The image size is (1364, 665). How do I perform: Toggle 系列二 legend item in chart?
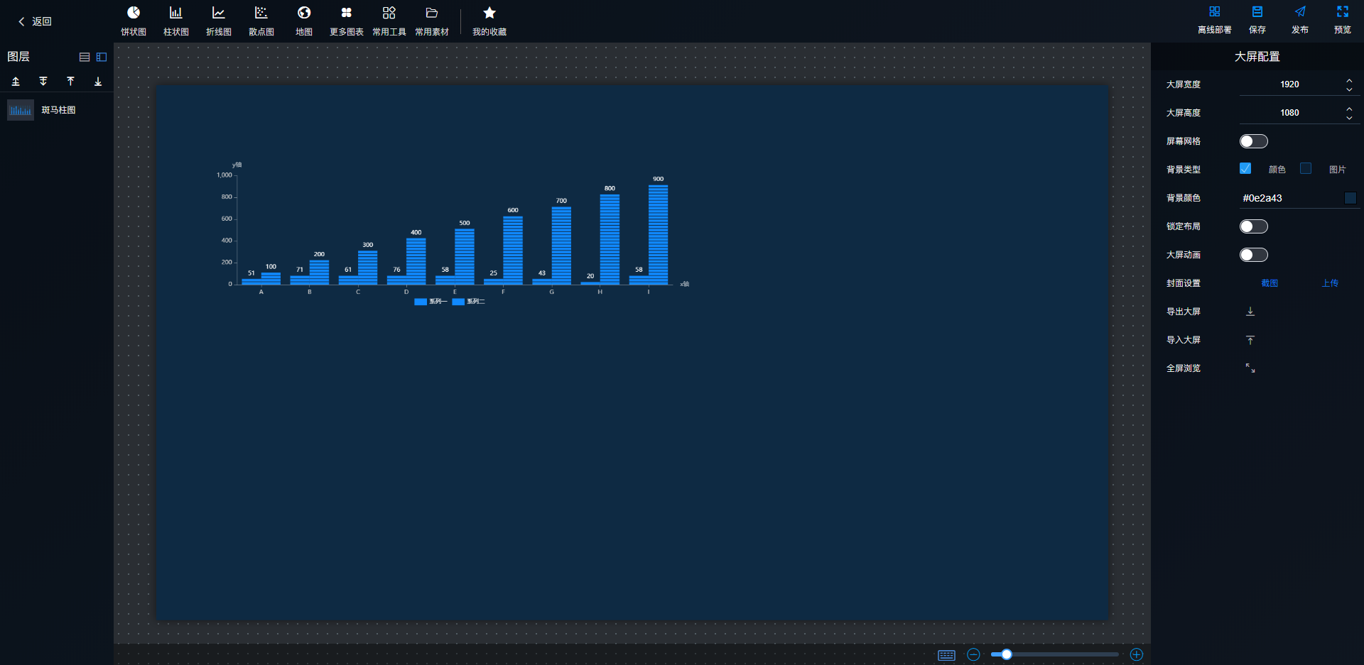pyautogui.click(x=469, y=302)
